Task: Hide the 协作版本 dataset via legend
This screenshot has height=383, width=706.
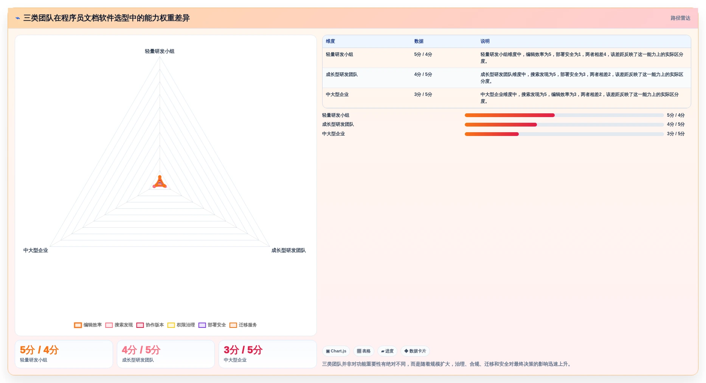Action: 150,325
